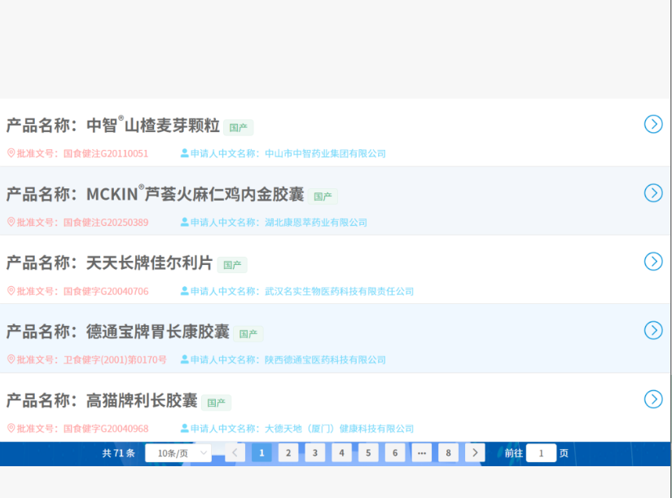Go to next page with right chevron
Screen dimensions: 672x498
(x=475, y=453)
